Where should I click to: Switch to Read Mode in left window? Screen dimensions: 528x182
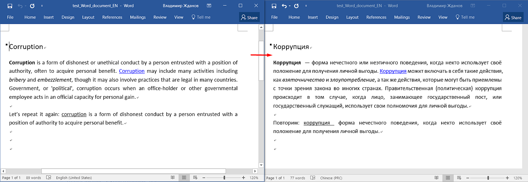click(173, 178)
